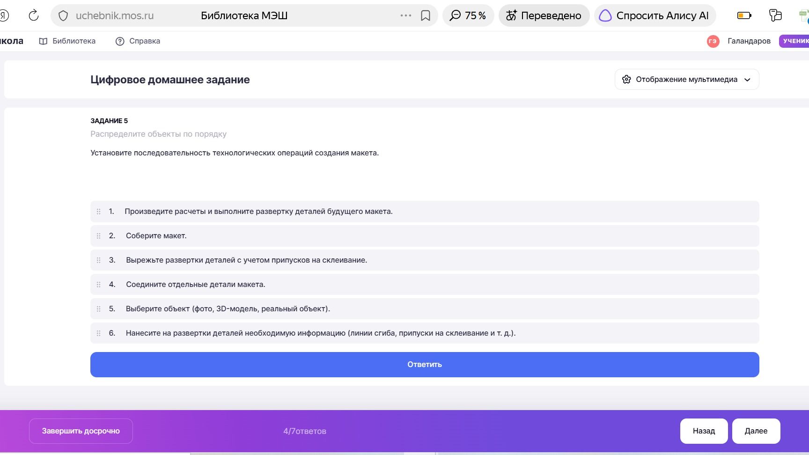Click the Цифровое домашнее задание title
809x455 pixels.
point(170,80)
